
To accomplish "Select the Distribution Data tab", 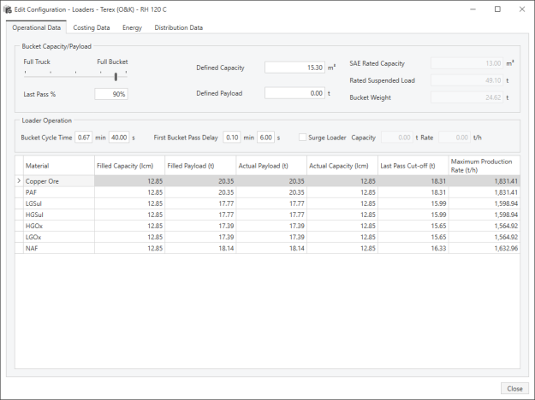I will click(178, 27).
